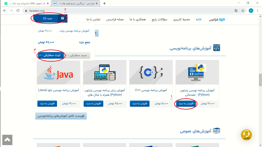Open the translate page icon
Screen dimensions: 262x147
236,11
